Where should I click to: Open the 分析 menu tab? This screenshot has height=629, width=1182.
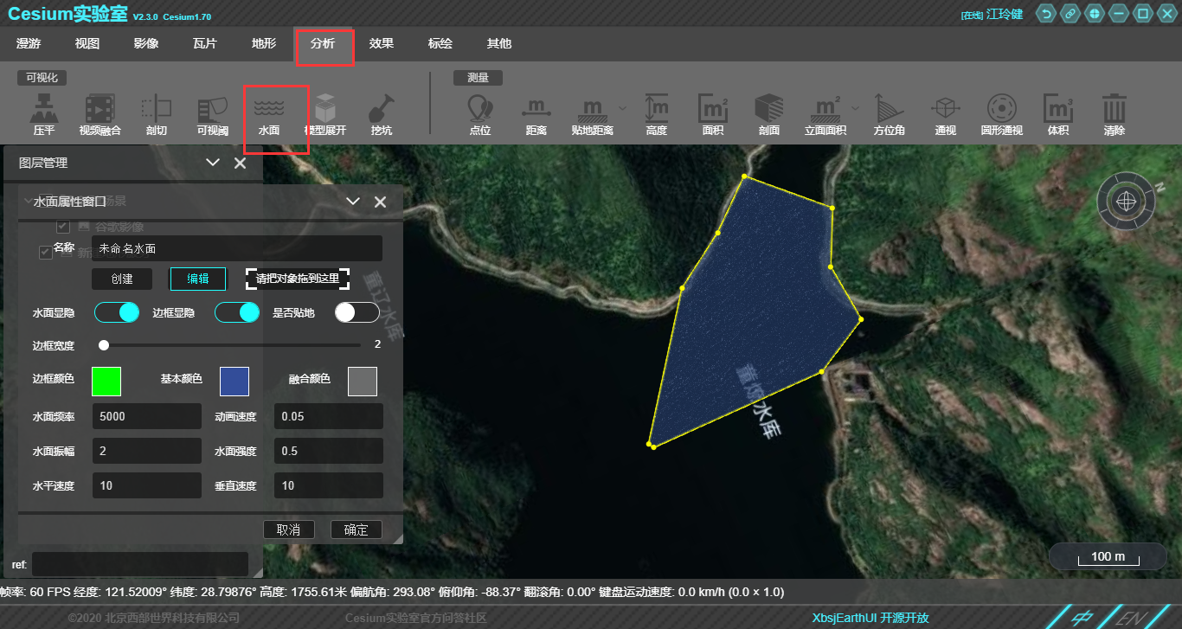(x=323, y=43)
